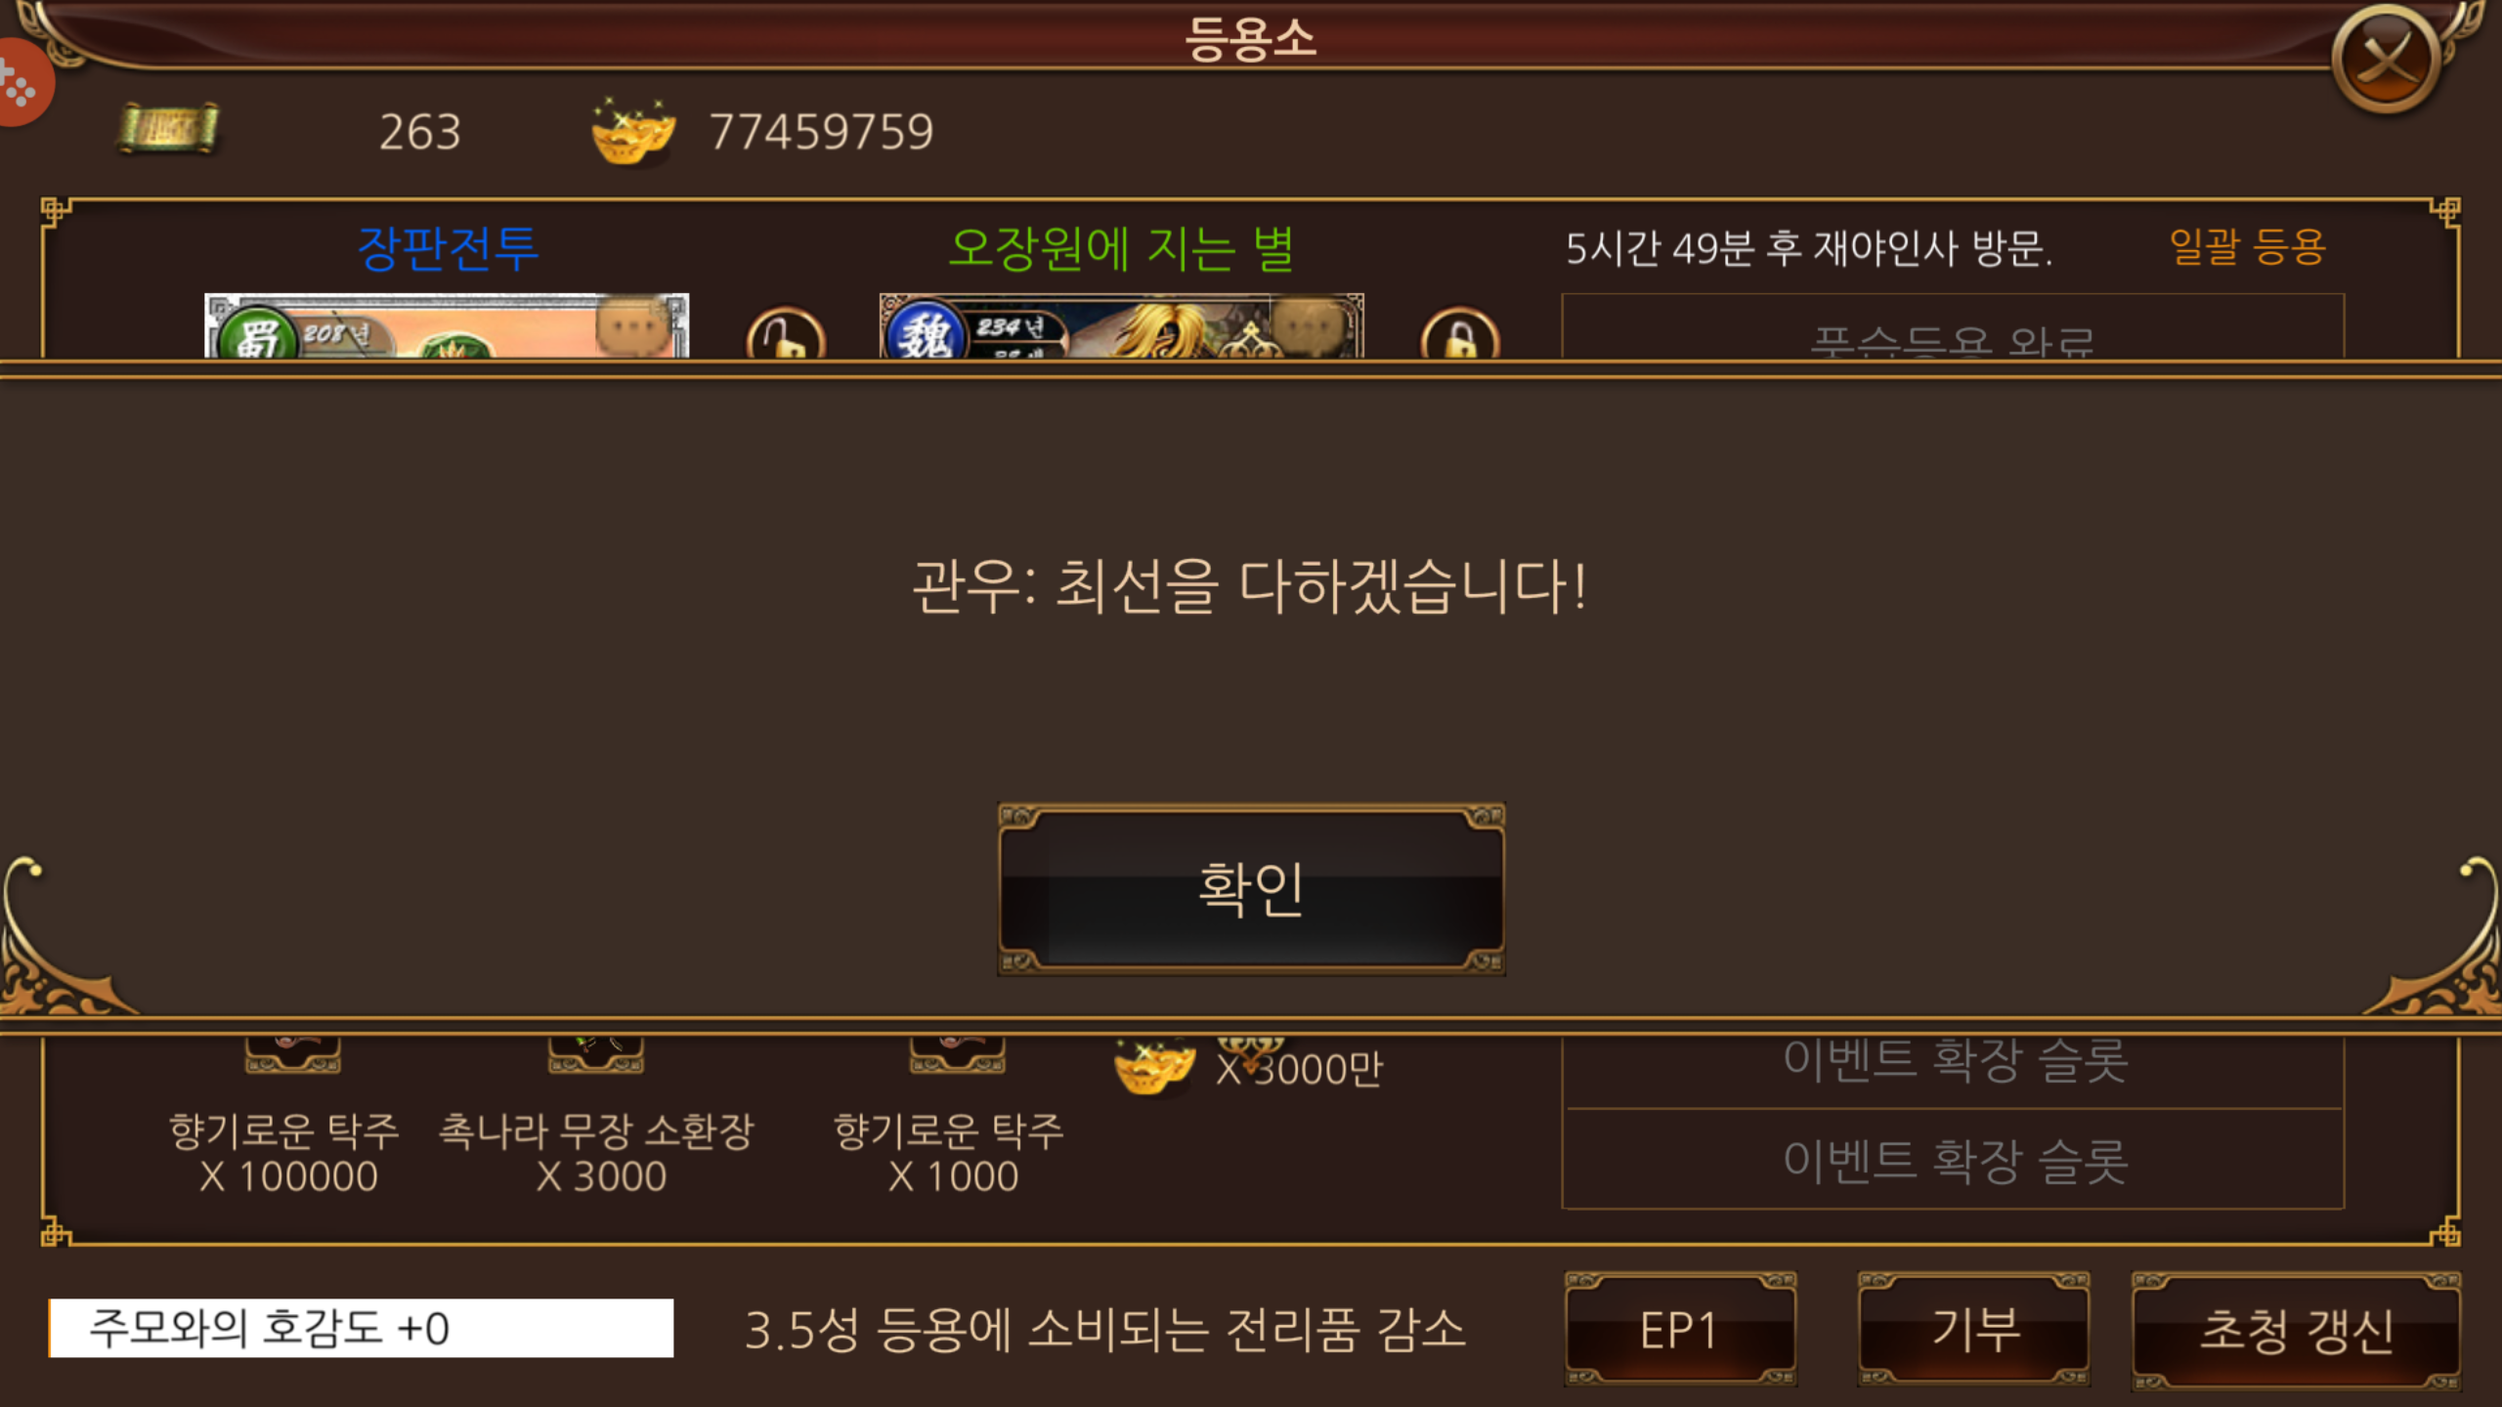Tap the floating red dice icon at left edge

pyautogui.click(x=22, y=83)
